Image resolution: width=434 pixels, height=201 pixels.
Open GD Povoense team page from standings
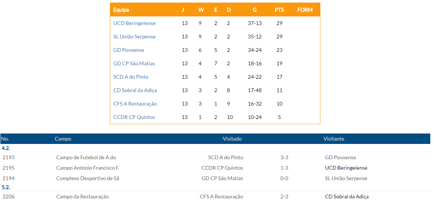point(129,50)
